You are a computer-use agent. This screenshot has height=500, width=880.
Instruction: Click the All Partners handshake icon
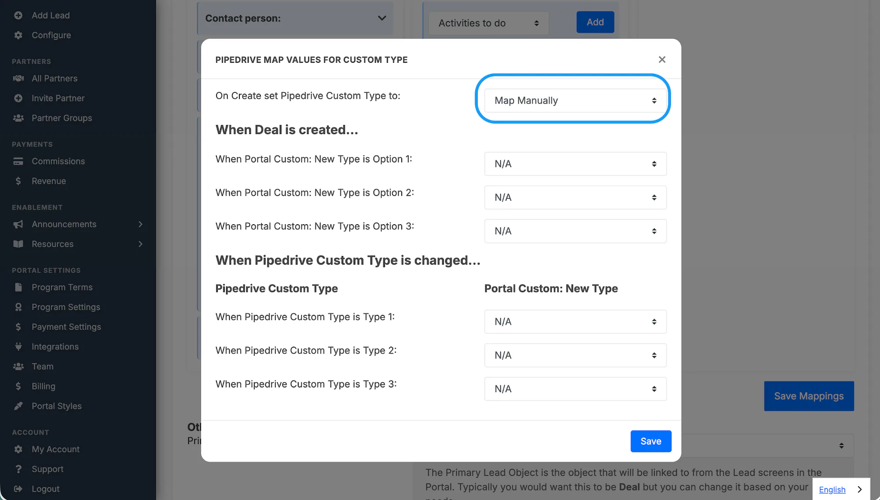[18, 78]
